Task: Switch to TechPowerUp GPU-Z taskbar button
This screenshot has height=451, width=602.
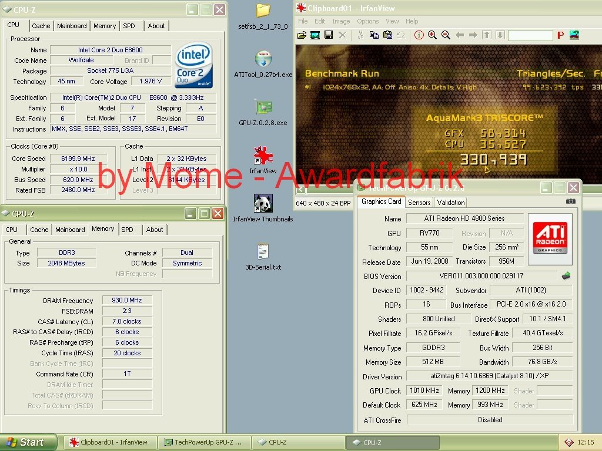Action: 204,442
